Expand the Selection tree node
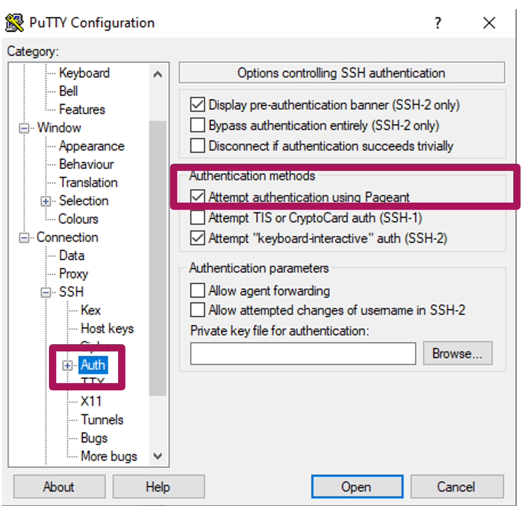This screenshot has height=506, width=521. pos(46,202)
